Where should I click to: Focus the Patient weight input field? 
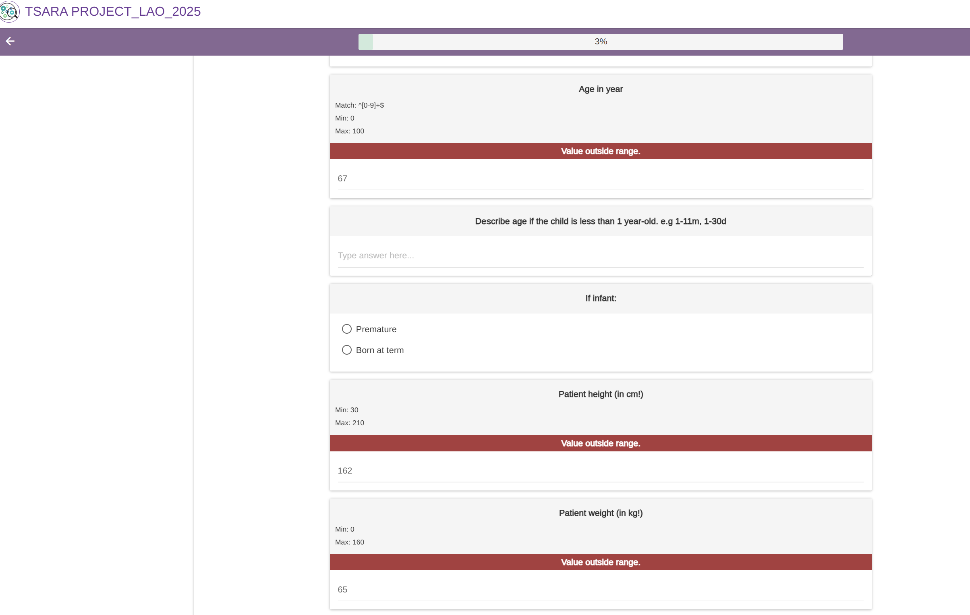600,590
